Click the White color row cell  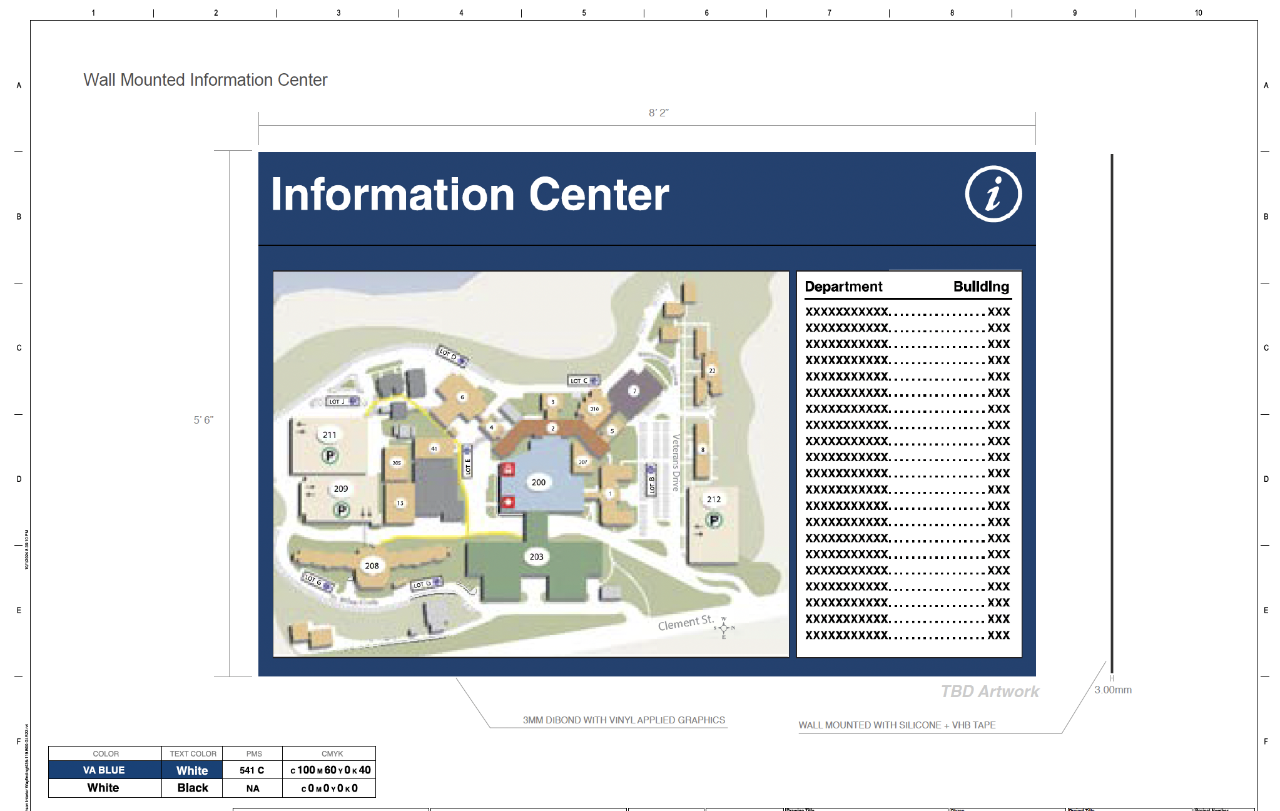104,788
